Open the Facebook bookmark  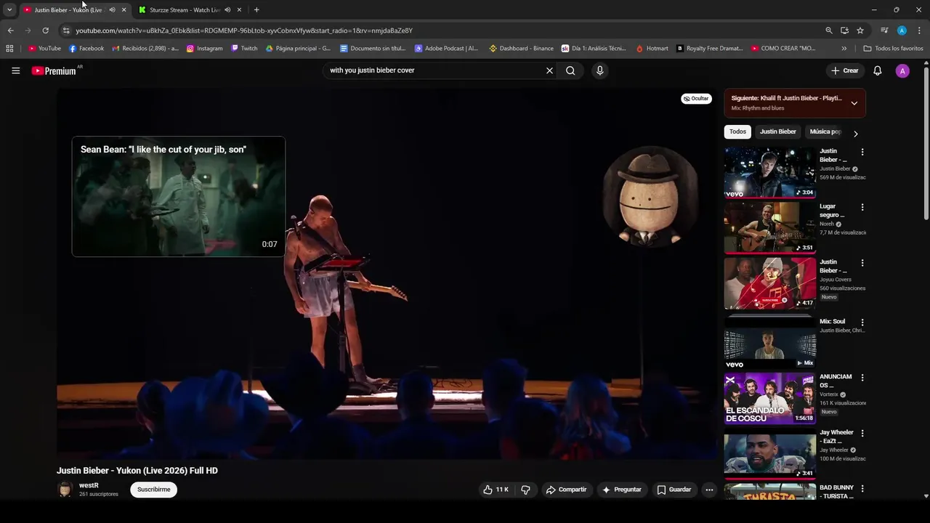[x=86, y=49]
